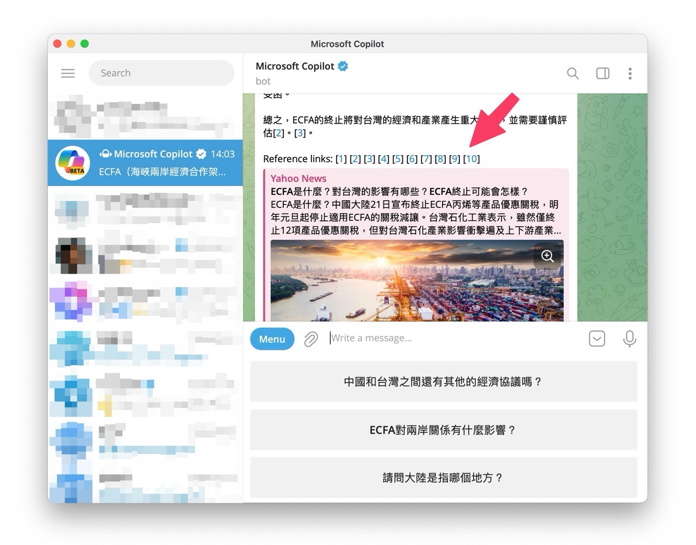Attach a file with the paperclip icon
The width and height of the screenshot is (696, 545).
coord(310,339)
